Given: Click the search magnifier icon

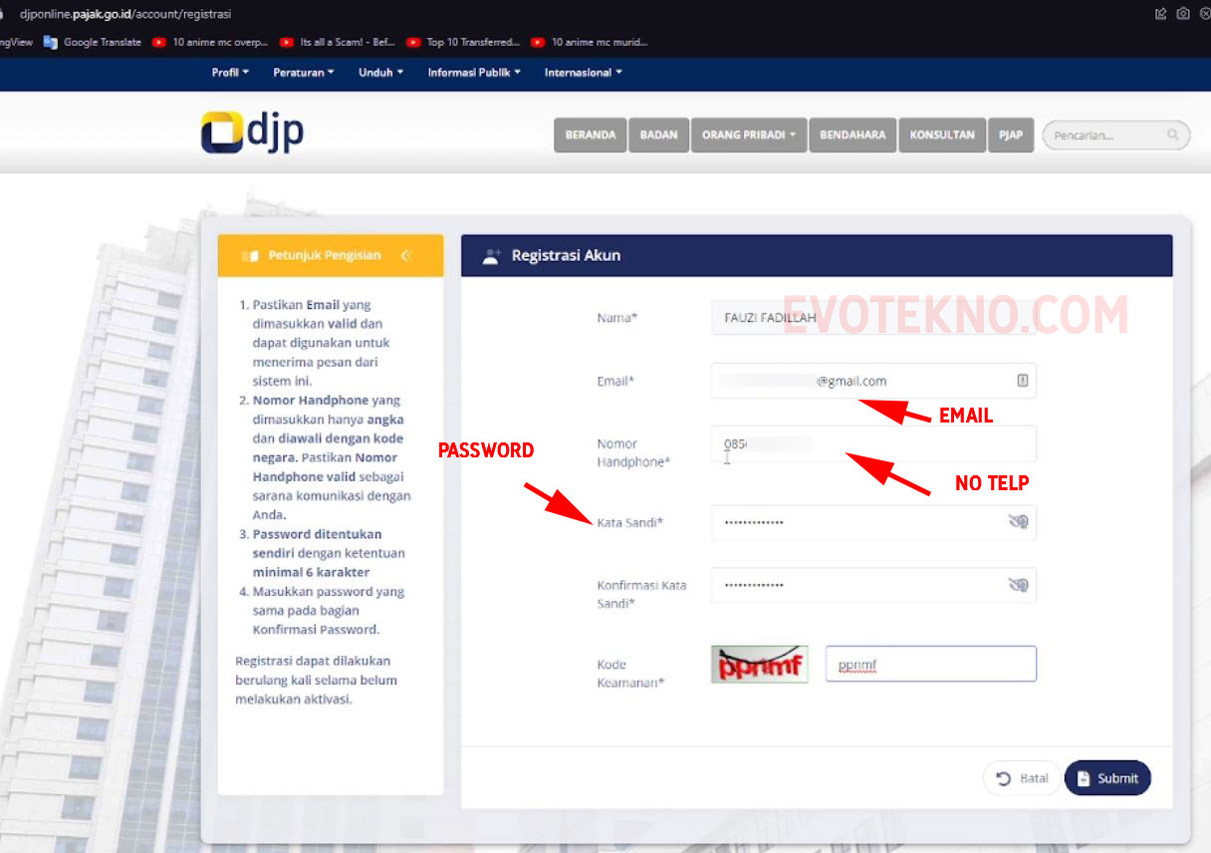Looking at the screenshot, I should point(1173,135).
